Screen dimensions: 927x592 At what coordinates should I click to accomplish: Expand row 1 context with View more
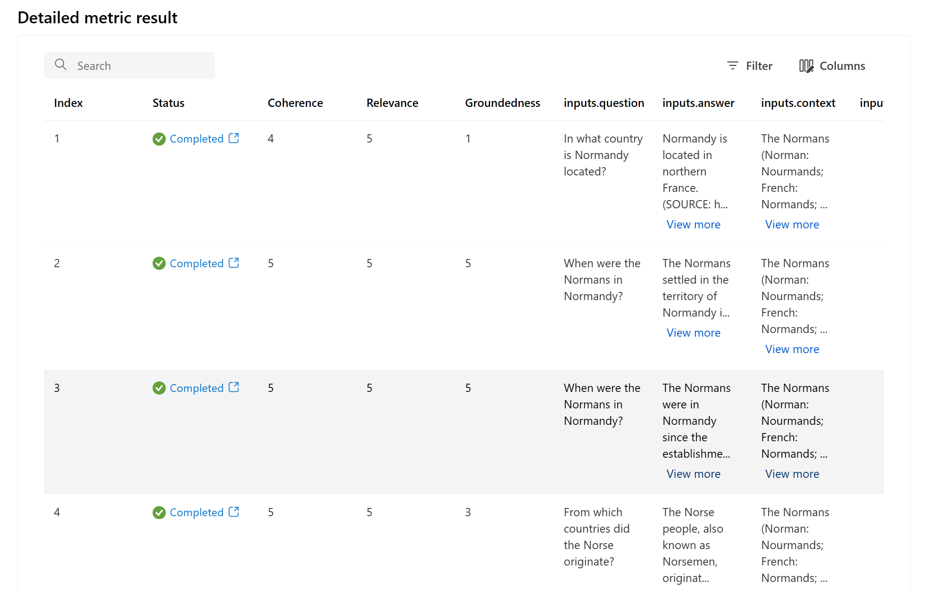(792, 224)
